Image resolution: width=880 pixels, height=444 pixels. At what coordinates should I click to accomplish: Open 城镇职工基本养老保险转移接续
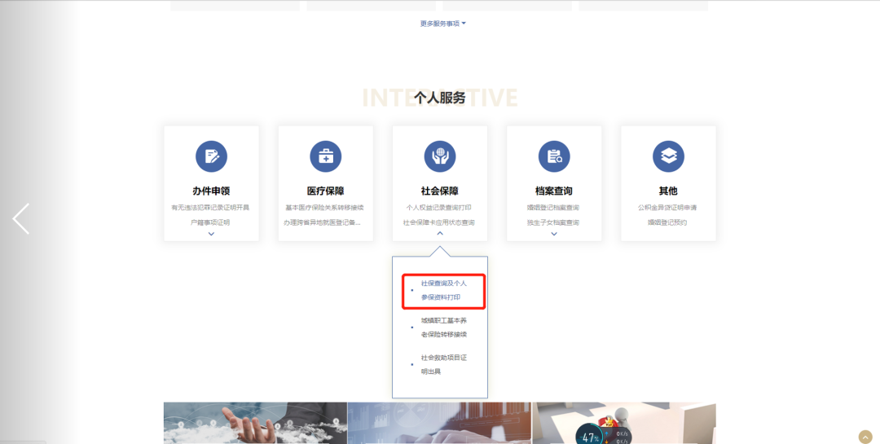tap(443, 328)
